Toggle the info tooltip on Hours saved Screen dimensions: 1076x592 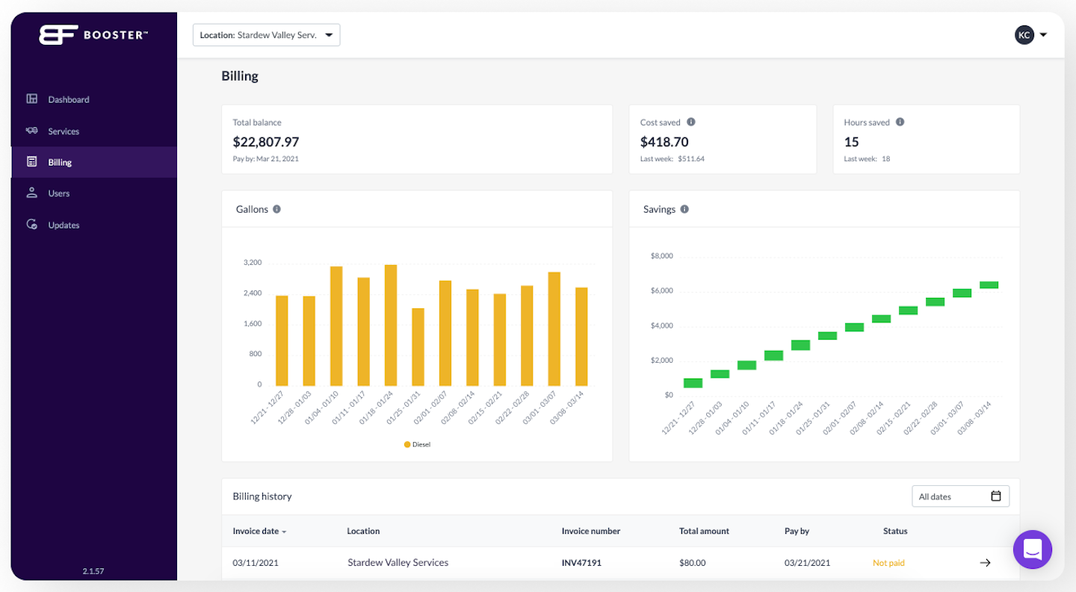tap(900, 121)
